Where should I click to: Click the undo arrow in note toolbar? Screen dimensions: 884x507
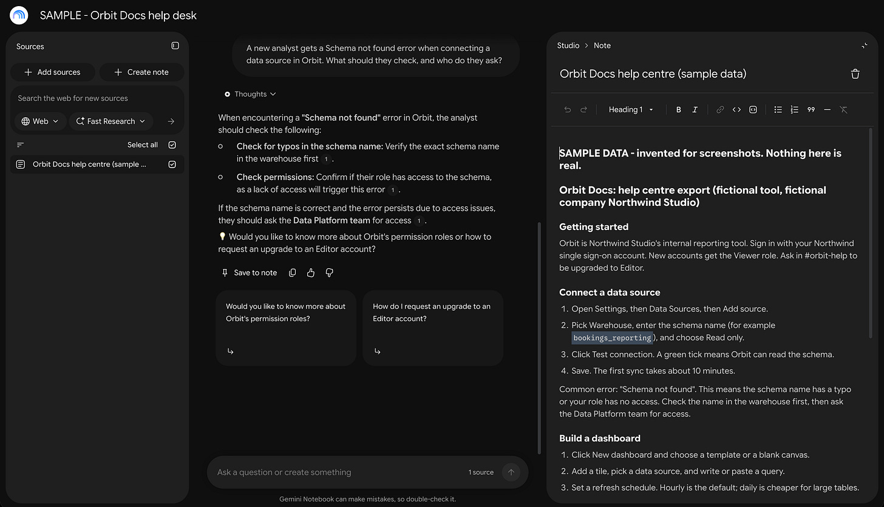point(568,110)
